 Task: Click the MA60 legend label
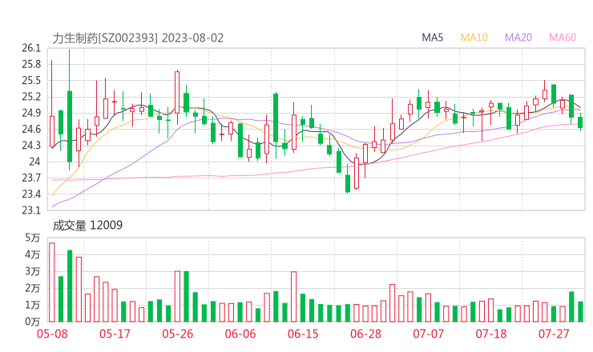563,38
